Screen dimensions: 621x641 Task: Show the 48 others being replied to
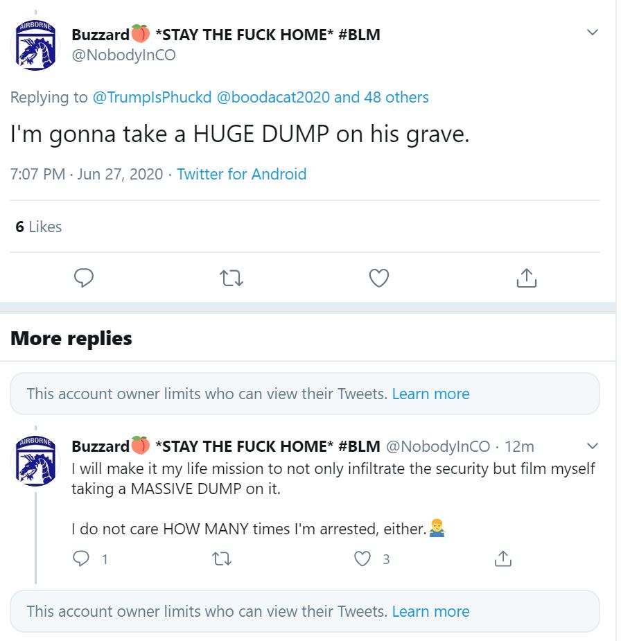pos(382,97)
